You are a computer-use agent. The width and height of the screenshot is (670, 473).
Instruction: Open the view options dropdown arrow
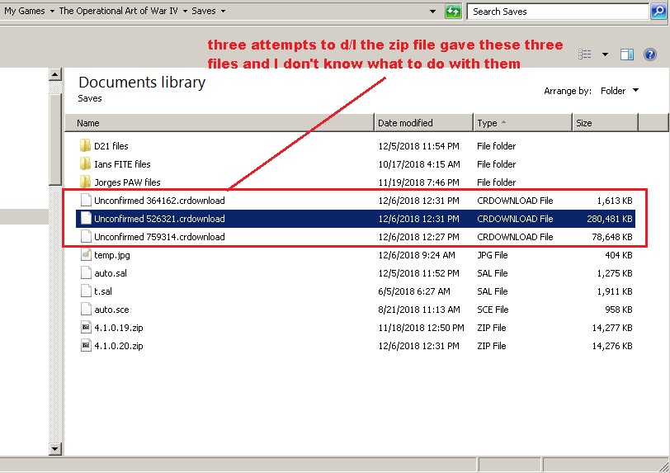pyautogui.click(x=605, y=54)
